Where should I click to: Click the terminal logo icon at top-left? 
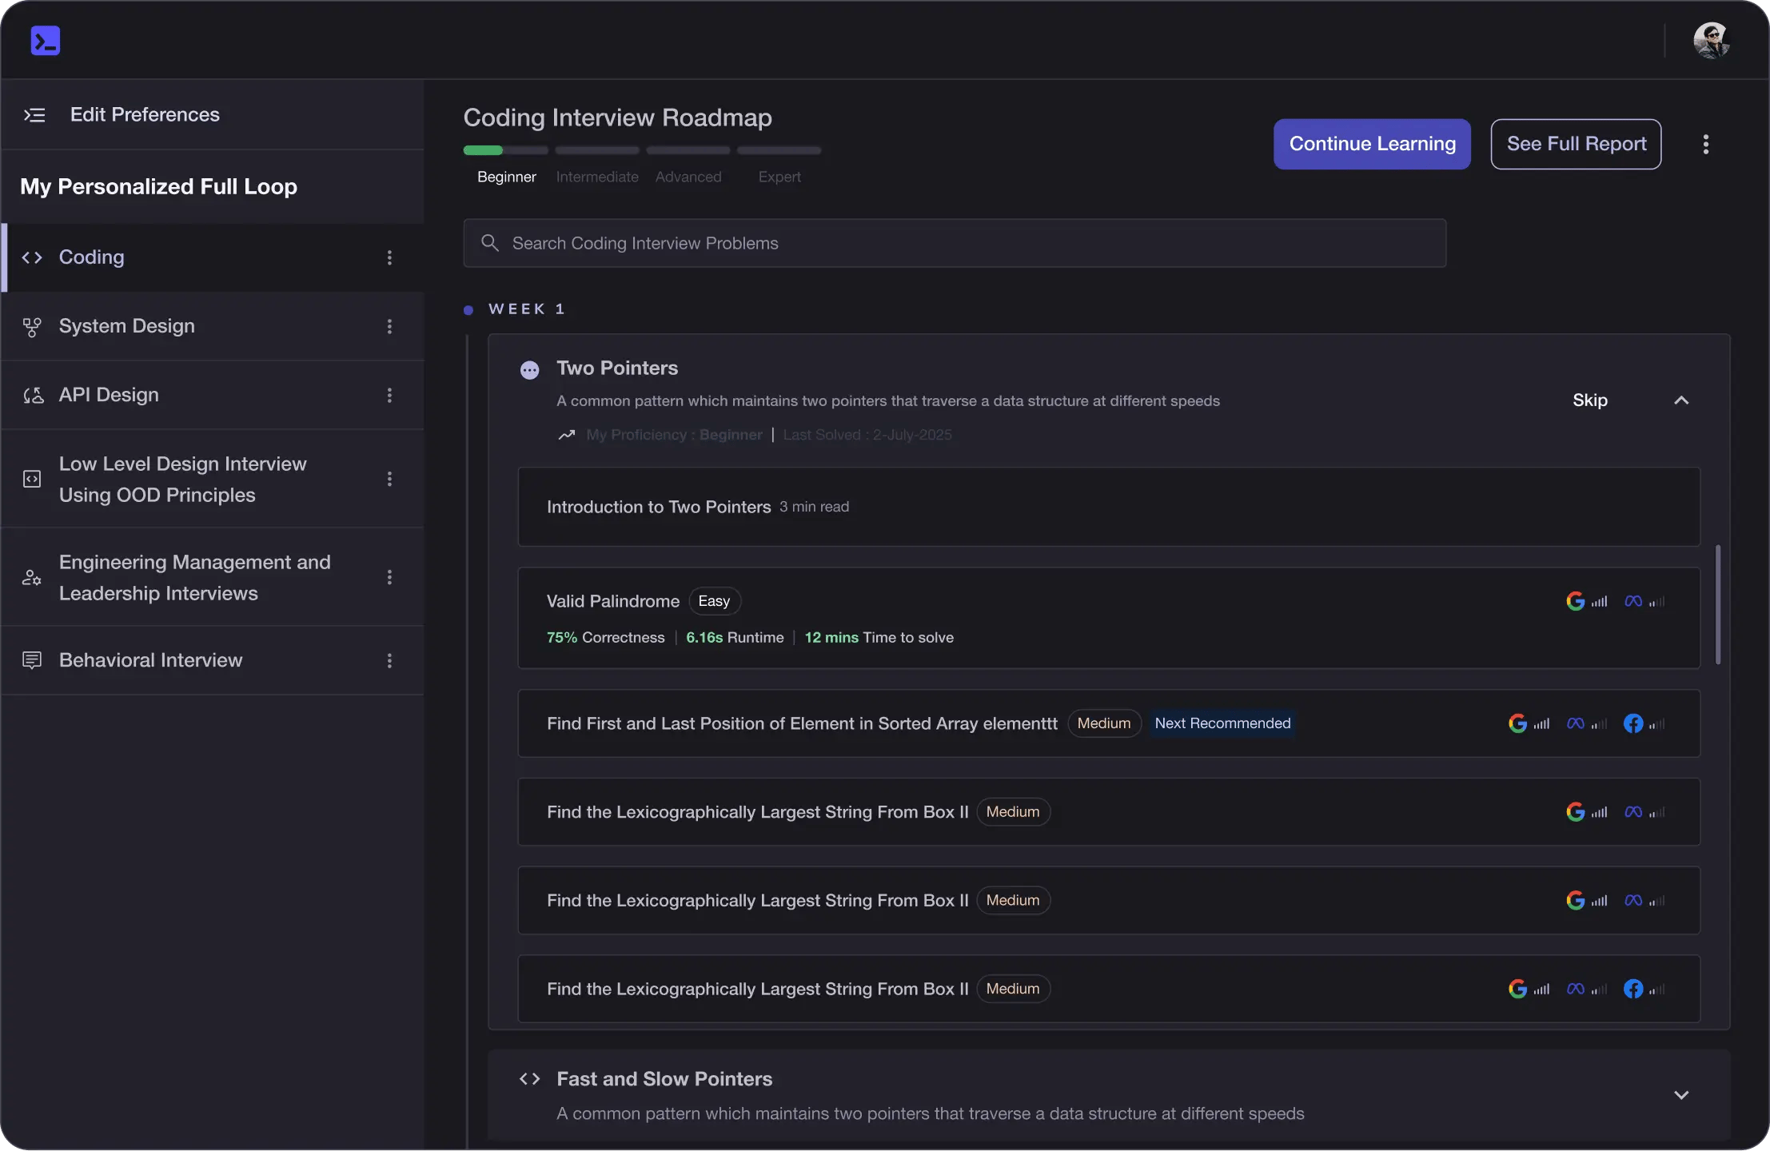(x=46, y=41)
